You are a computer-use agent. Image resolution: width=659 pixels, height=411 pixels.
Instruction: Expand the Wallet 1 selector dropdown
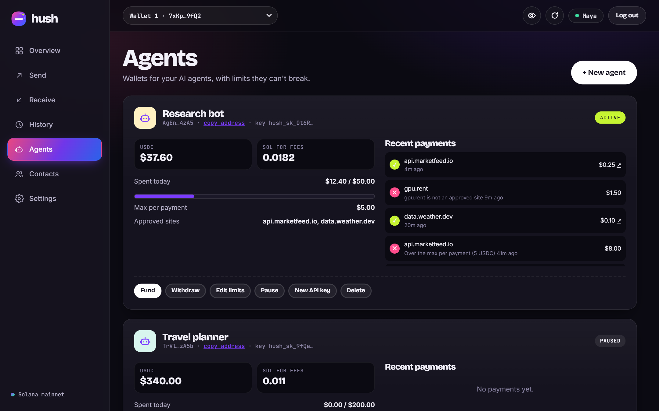[200, 16]
